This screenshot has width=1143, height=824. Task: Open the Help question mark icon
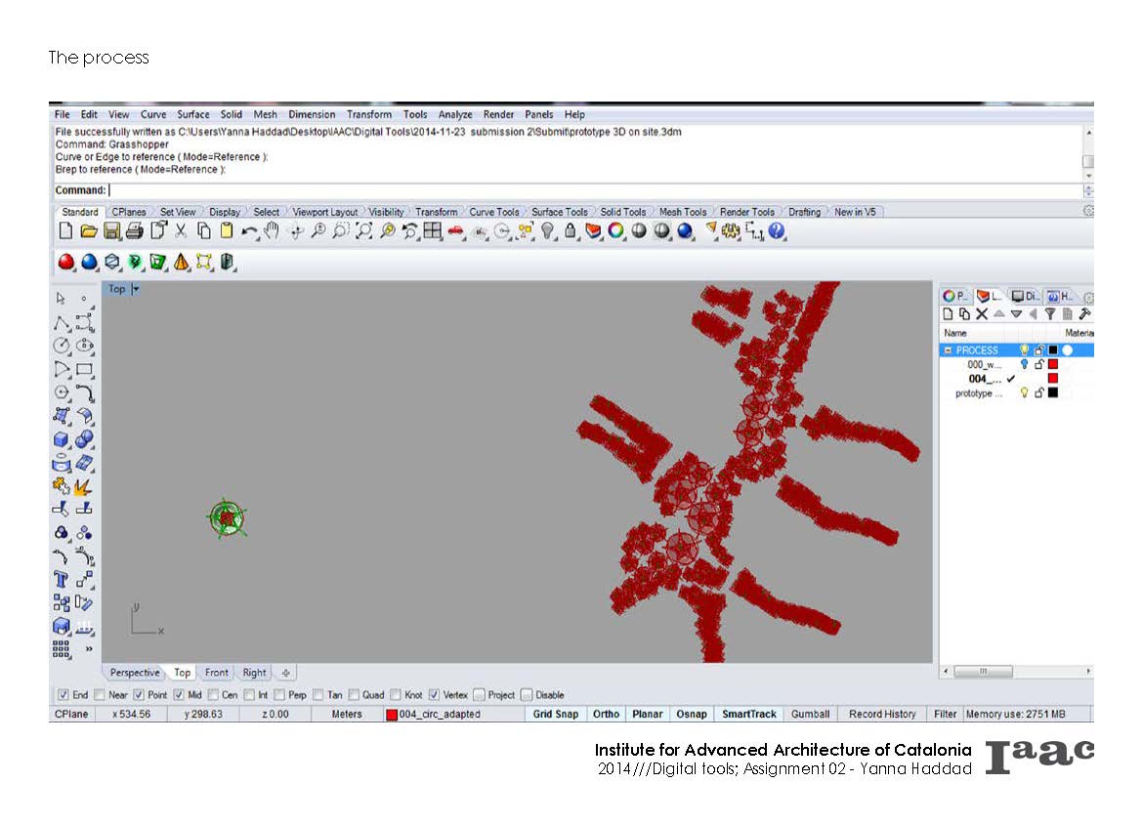tap(777, 231)
